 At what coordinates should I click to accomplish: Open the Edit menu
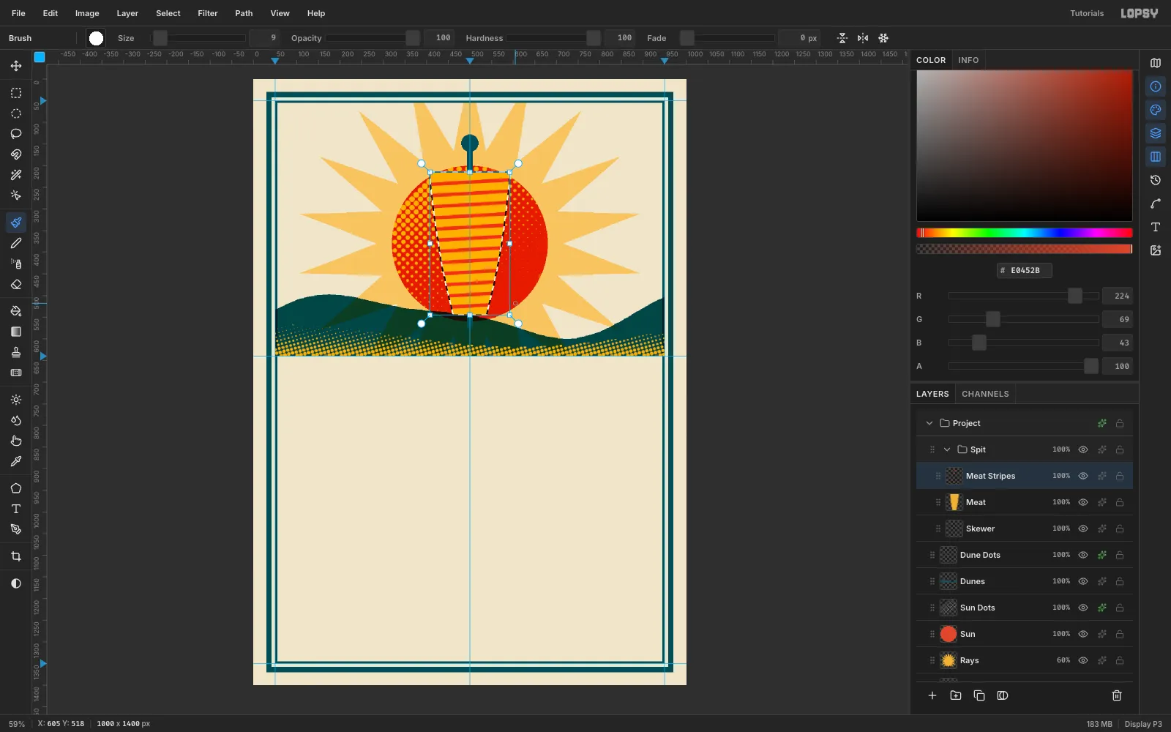click(x=50, y=13)
